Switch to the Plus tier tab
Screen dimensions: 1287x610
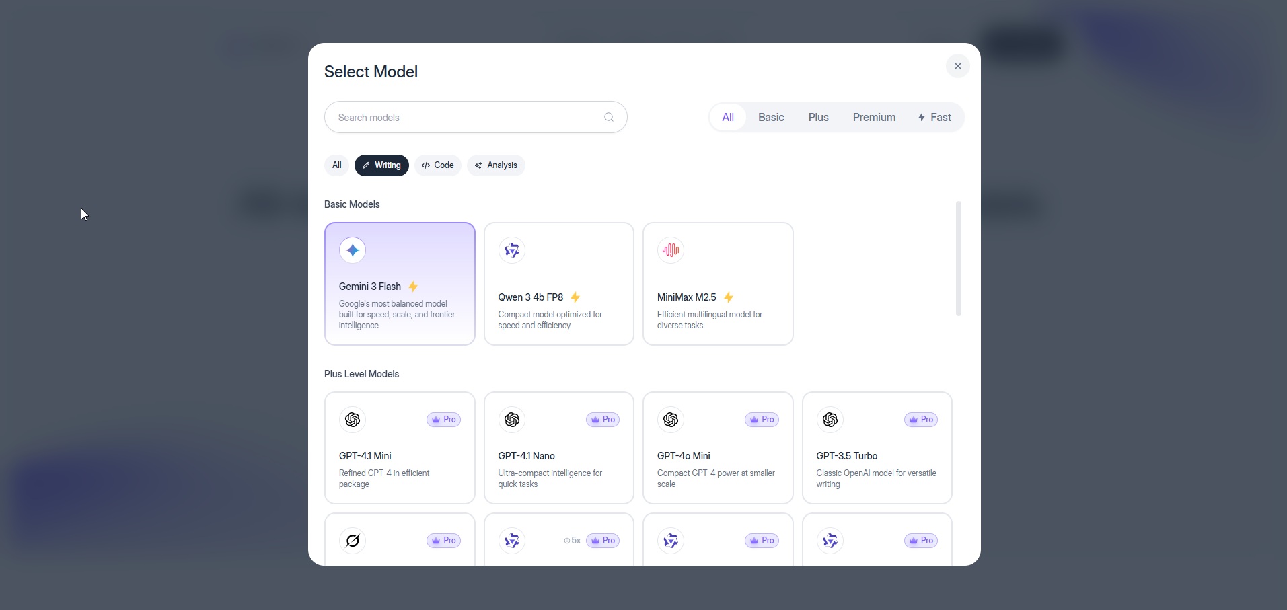819,117
